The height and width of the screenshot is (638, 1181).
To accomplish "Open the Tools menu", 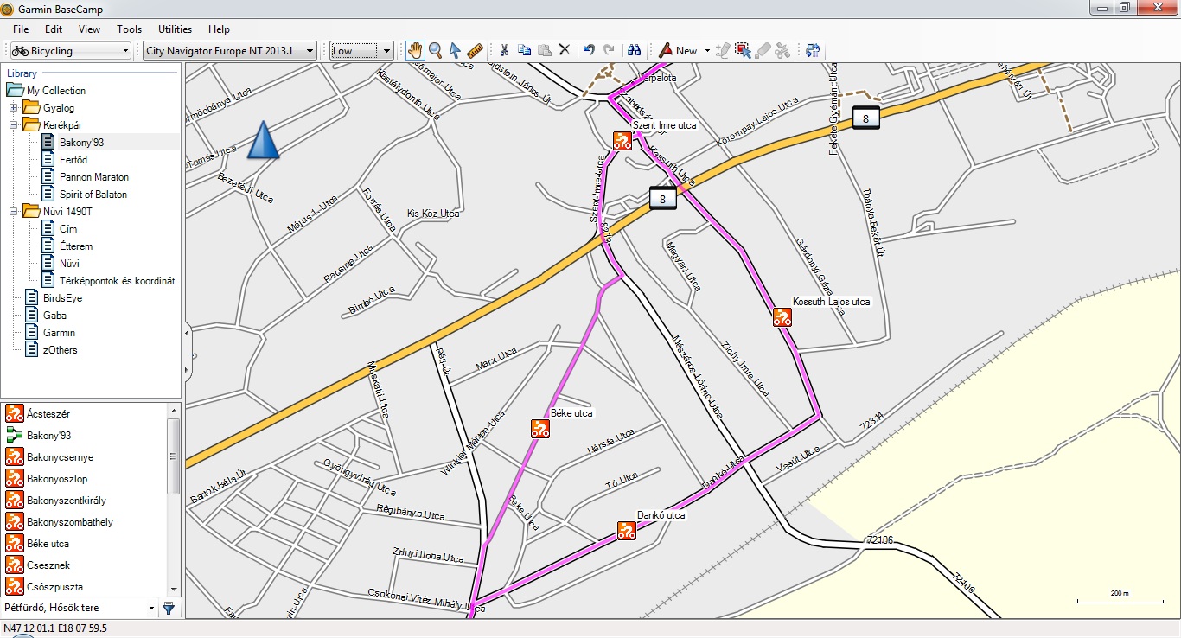I will click(x=129, y=29).
